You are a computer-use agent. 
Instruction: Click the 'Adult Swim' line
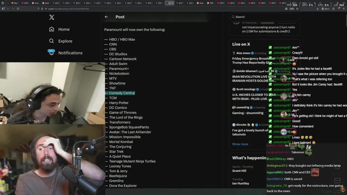pos(118,64)
